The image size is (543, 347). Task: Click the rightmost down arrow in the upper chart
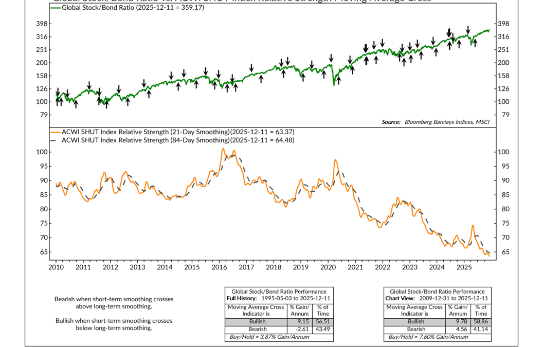coord(467,29)
